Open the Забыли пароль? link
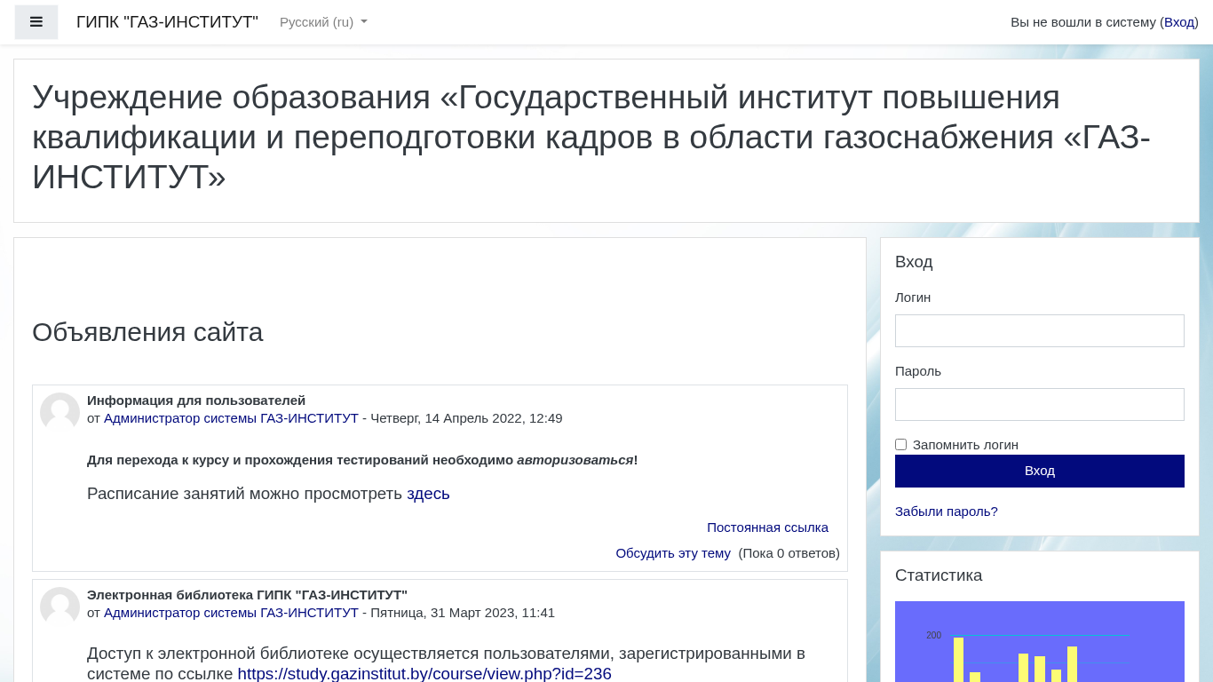The width and height of the screenshot is (1213, 682). (x=946, y=511)
